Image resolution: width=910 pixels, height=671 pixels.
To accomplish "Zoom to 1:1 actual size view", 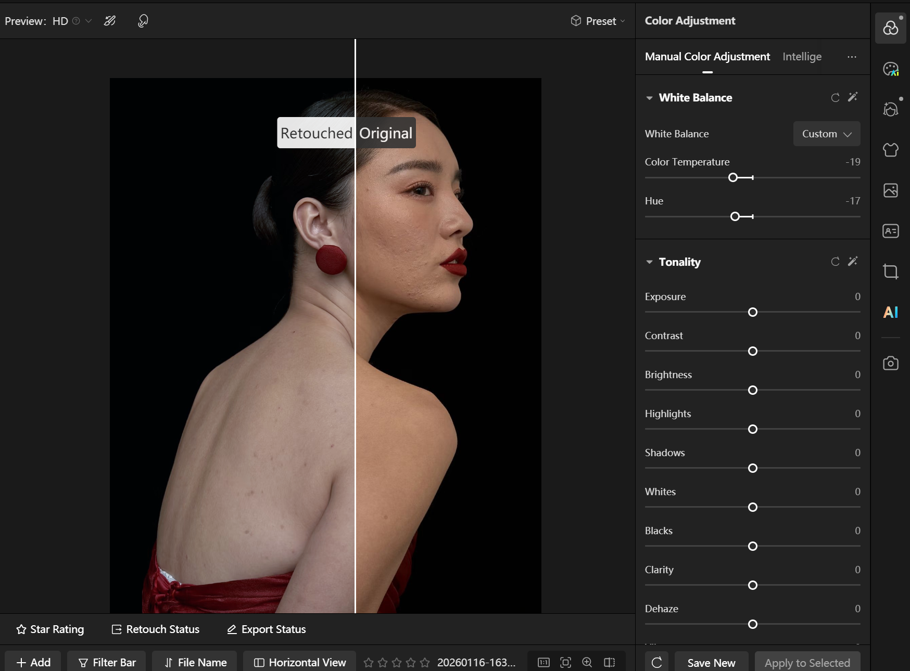I will (544, 662).
